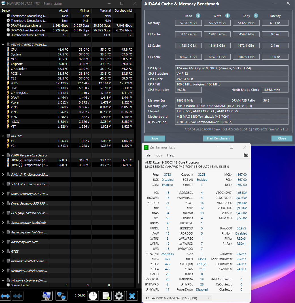295x303 pixels.
Task: Click the CPU Type field in AIDA64
Action: click(x=232, y=68)
